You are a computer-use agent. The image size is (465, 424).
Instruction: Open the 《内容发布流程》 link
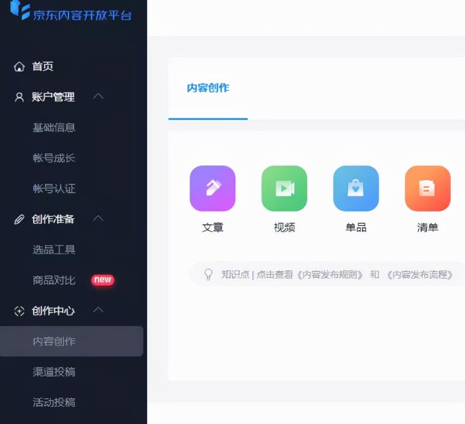pyautogui.click(x=420, y=274)
